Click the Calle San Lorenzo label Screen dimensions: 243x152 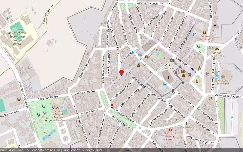(197, 139)
